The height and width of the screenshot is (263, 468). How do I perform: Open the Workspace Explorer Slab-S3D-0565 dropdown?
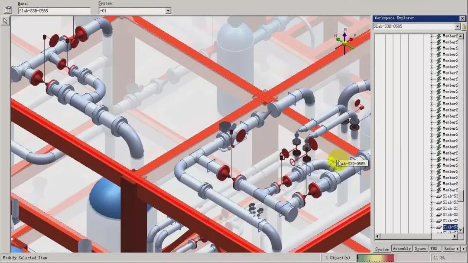458,26
